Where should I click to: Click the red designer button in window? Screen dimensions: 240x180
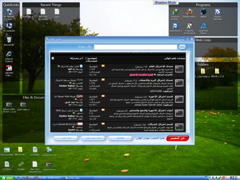coord(178,138)
